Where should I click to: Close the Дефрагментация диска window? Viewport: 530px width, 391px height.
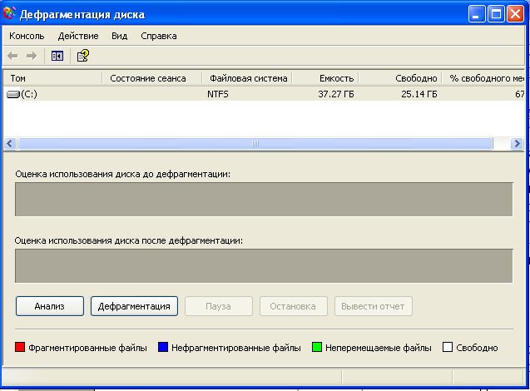pyautogui.click(x=516, y=14)
